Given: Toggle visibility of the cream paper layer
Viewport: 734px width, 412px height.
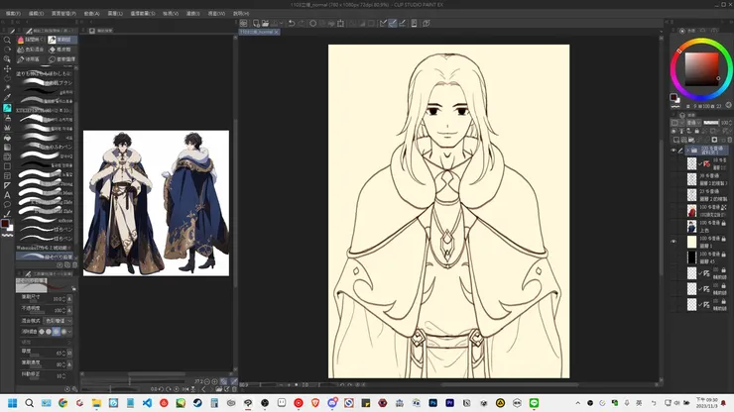Looking at the screenshot, I should click(x=674, y=241).
